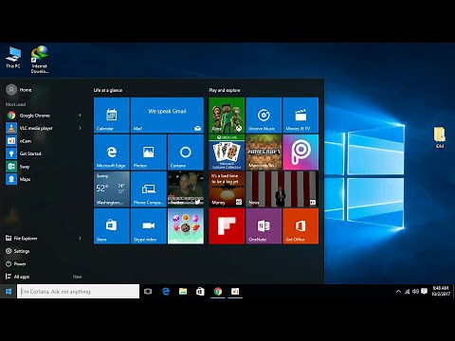Screen dimensions: 455x341
Task: Click the 'Play and explore' group title
Action: point(225,90)
